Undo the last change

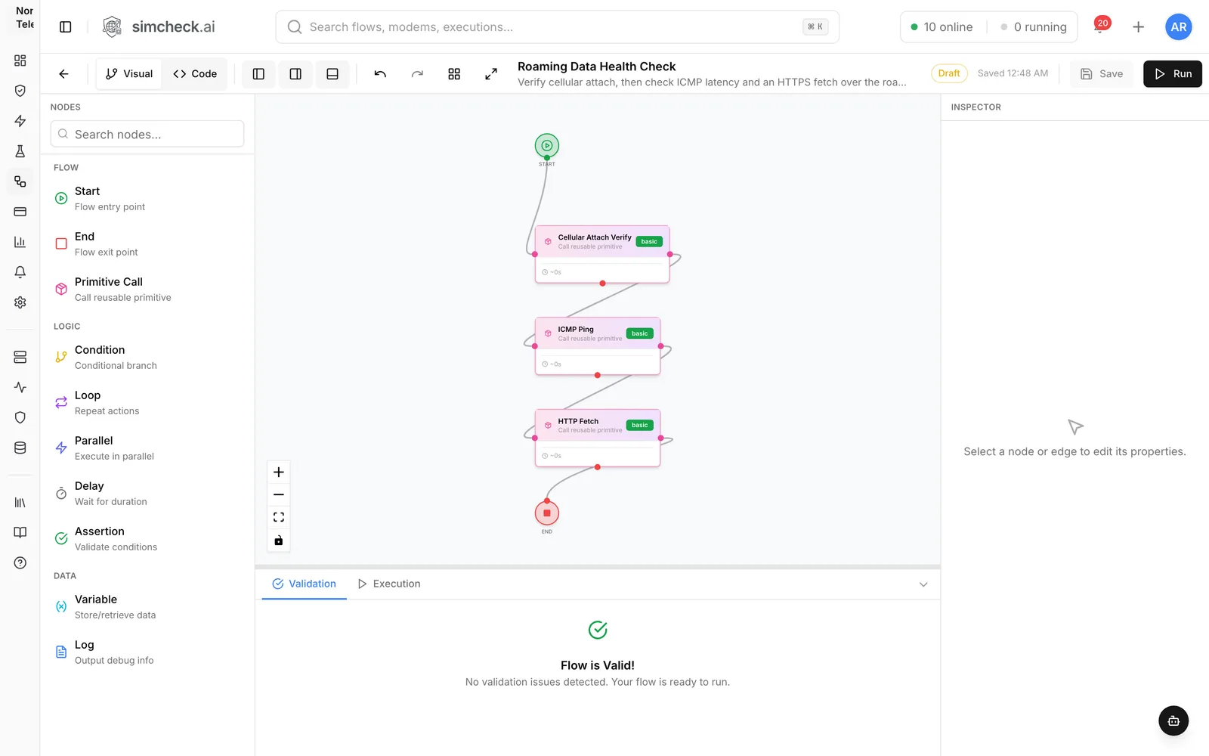[x=380, y=74]
